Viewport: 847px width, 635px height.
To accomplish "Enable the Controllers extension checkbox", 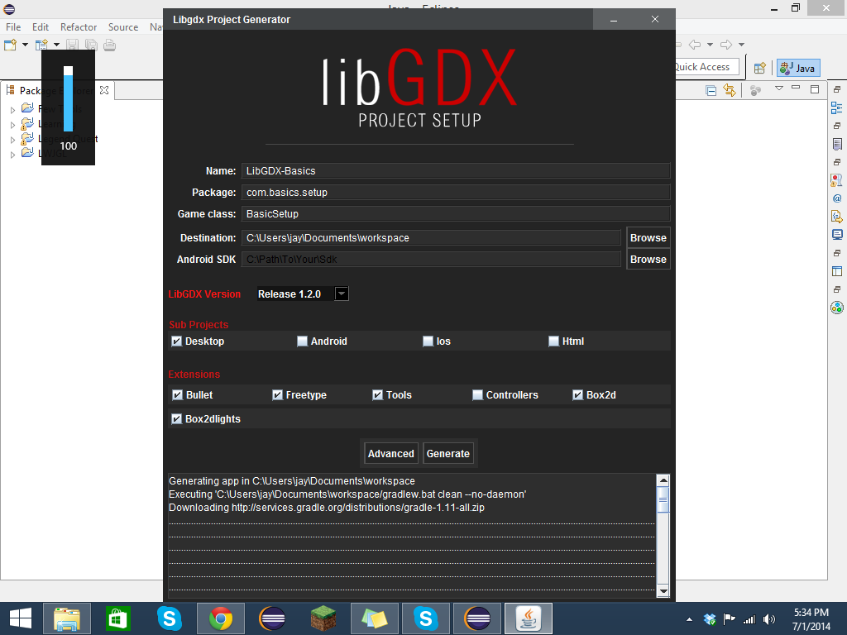I will click(477, 395).
